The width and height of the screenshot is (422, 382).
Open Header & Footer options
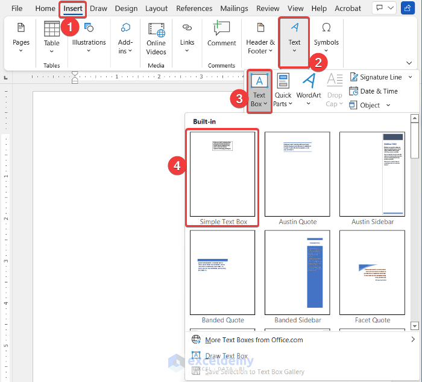260,39
